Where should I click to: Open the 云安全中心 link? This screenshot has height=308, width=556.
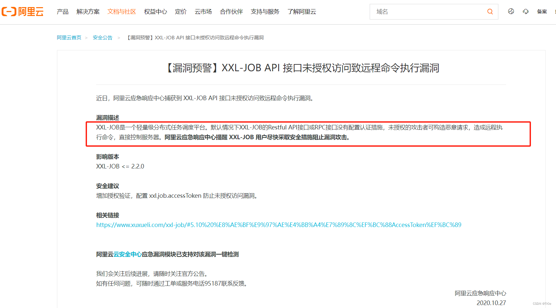click(127, 254)
